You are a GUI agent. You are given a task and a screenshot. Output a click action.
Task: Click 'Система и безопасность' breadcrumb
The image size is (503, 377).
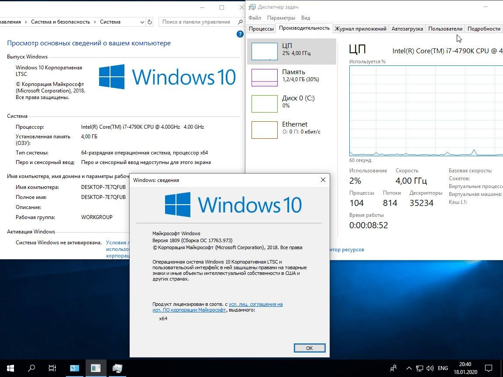60,22
